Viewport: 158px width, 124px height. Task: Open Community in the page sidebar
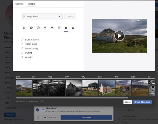point(10,108)
